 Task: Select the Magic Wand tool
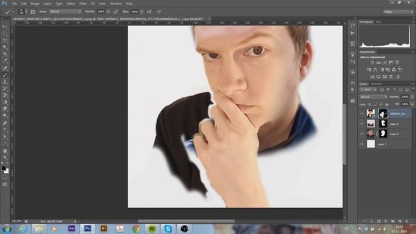[5, 47]
